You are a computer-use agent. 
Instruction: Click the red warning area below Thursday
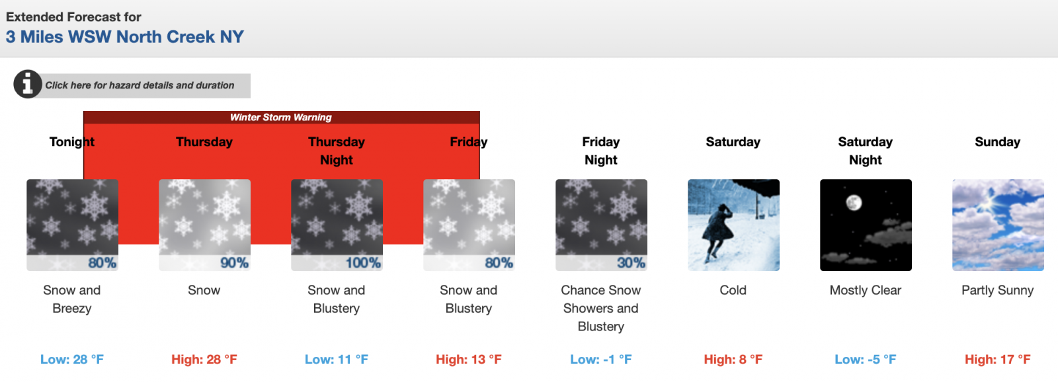click(204, 165)
